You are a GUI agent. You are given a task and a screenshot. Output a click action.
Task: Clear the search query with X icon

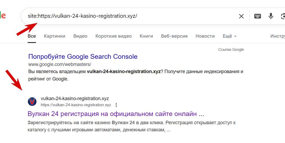241,16
